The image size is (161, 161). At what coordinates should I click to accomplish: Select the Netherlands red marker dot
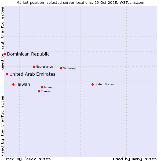[34, 67]
